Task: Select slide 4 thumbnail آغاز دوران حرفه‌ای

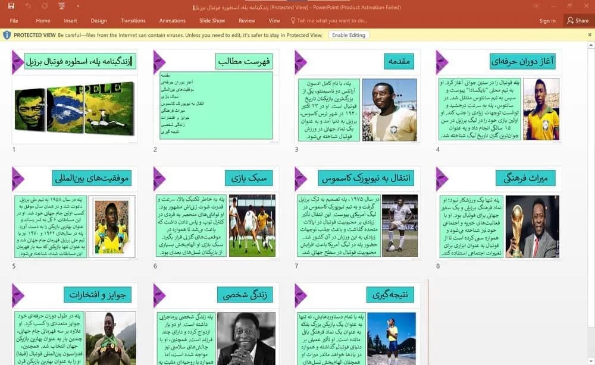Action: tap(499, 96)
